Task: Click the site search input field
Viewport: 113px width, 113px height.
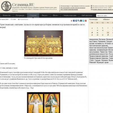Action: coord(105,16)
